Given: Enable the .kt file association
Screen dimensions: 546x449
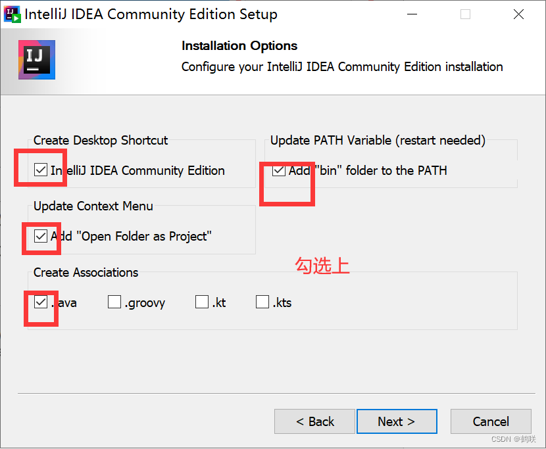Looking at the screenshot, I should [201, 302].
